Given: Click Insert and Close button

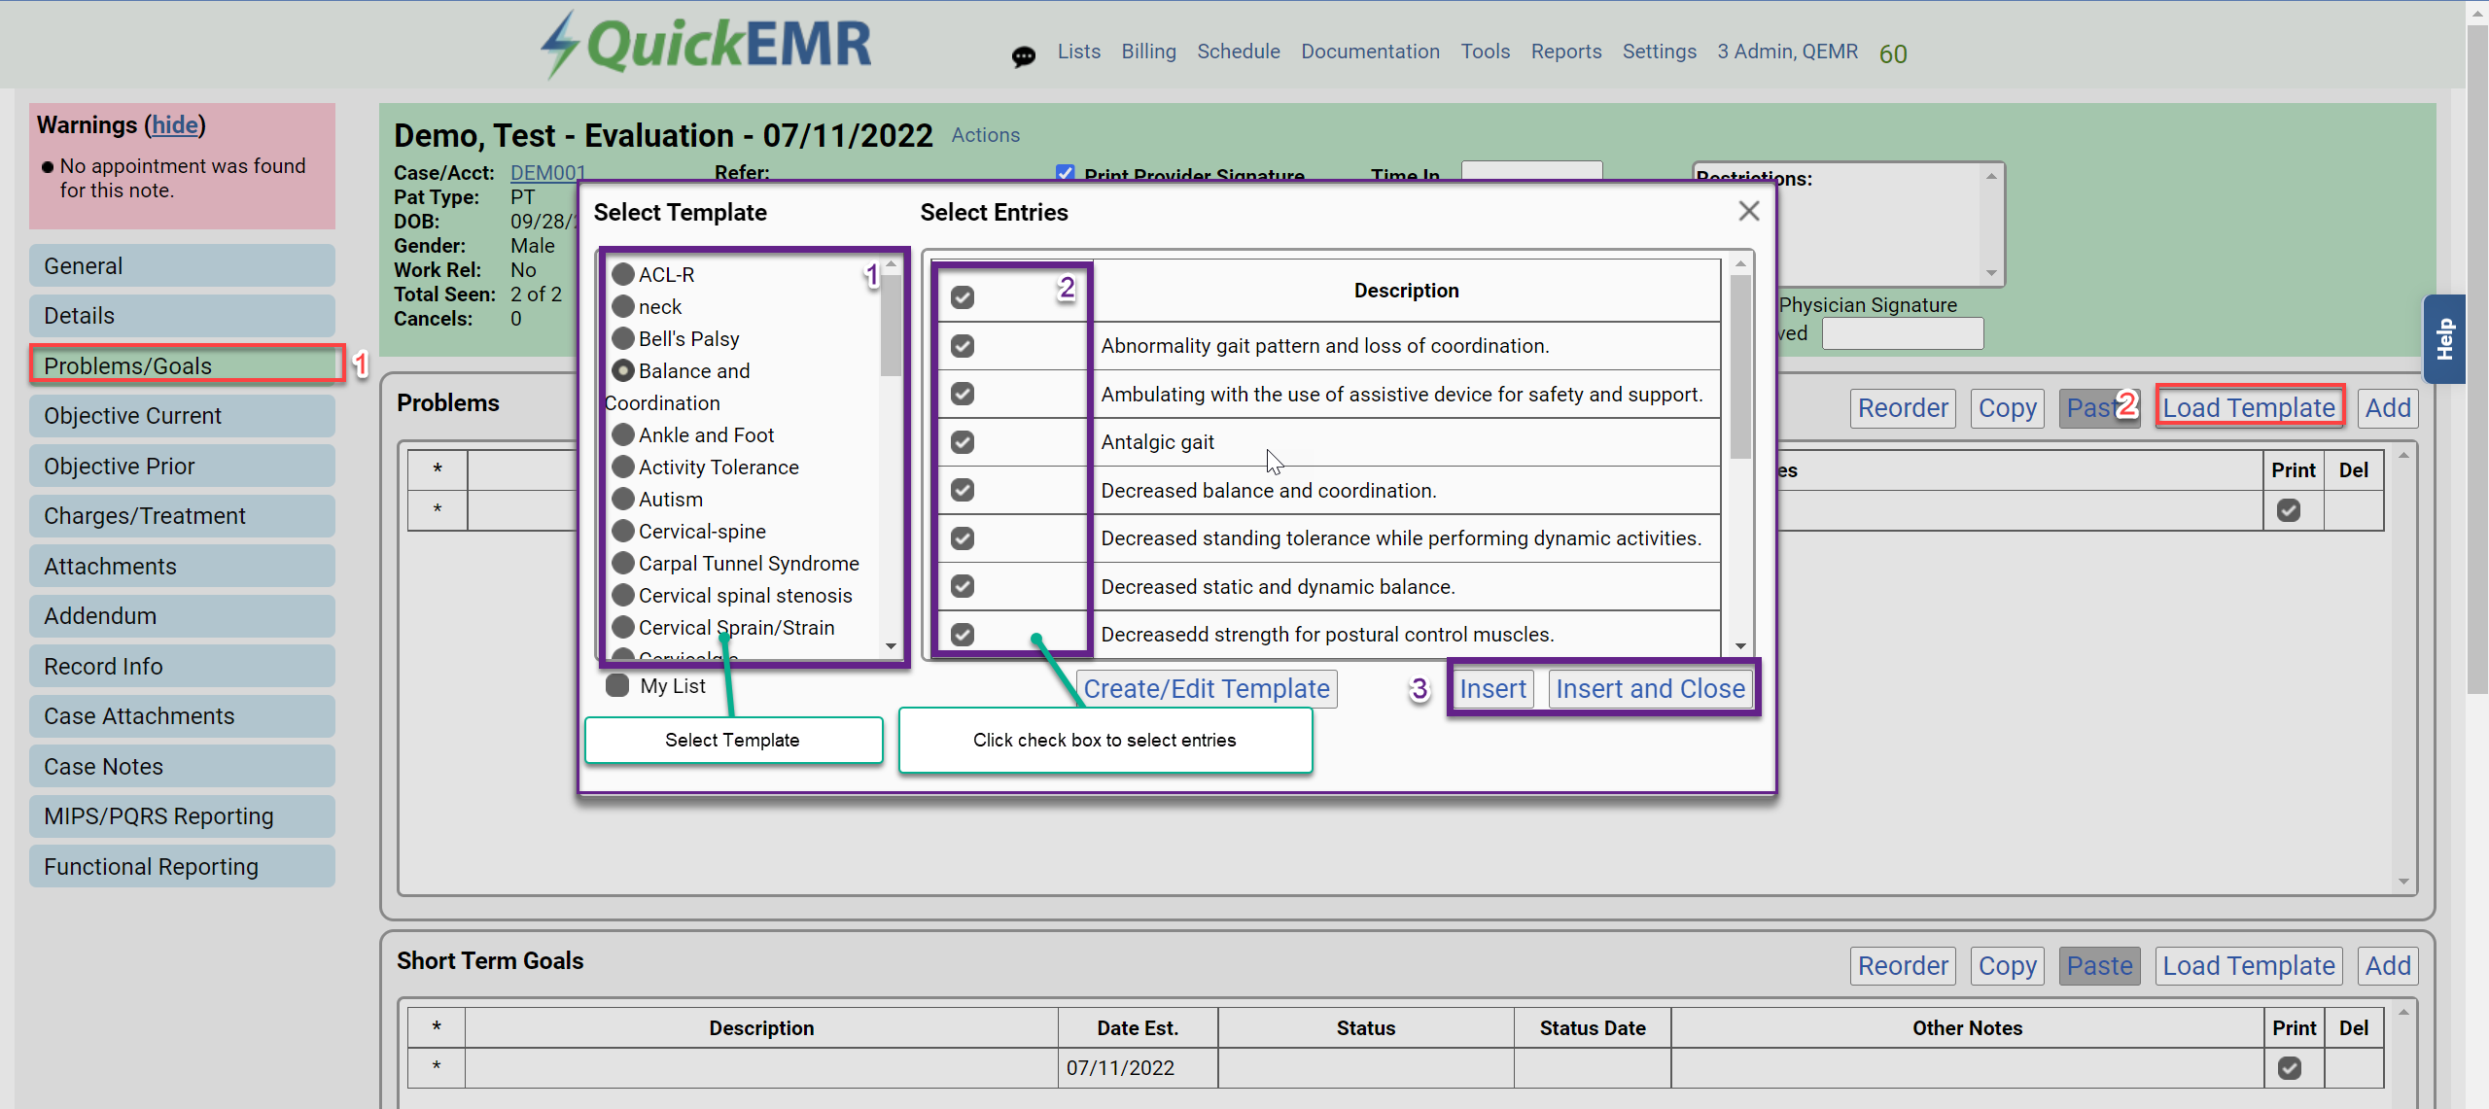Looking at the screenshot, I should [x=1649, y=688].
